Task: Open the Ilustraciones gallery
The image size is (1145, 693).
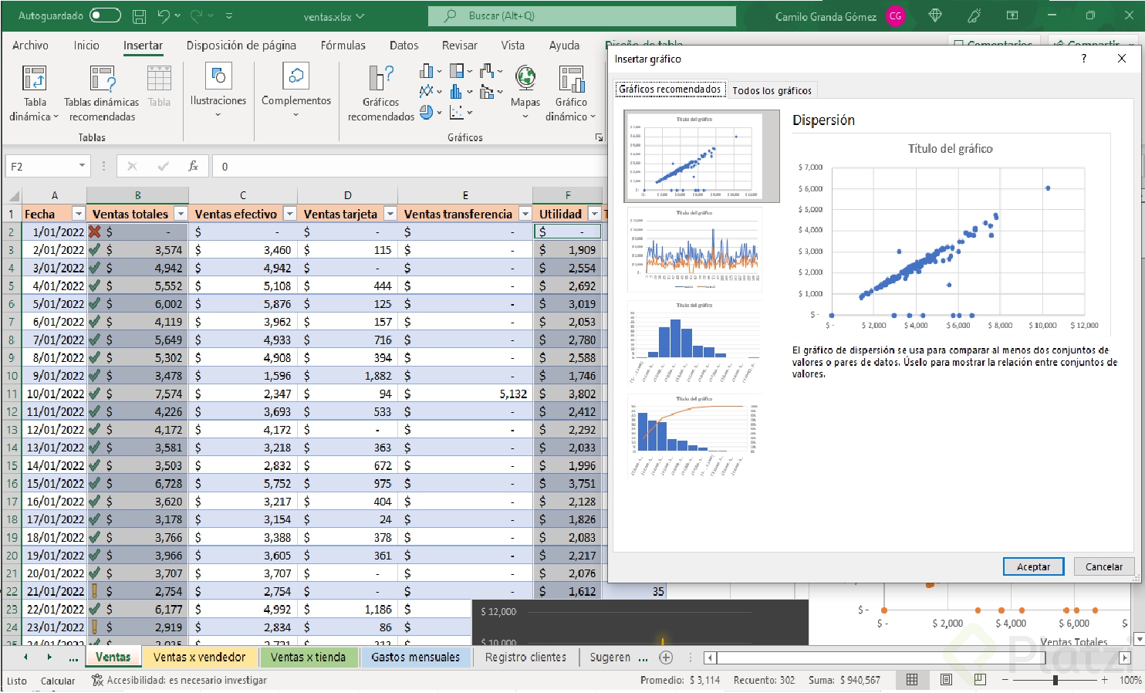Action: [x=218, y=91]
